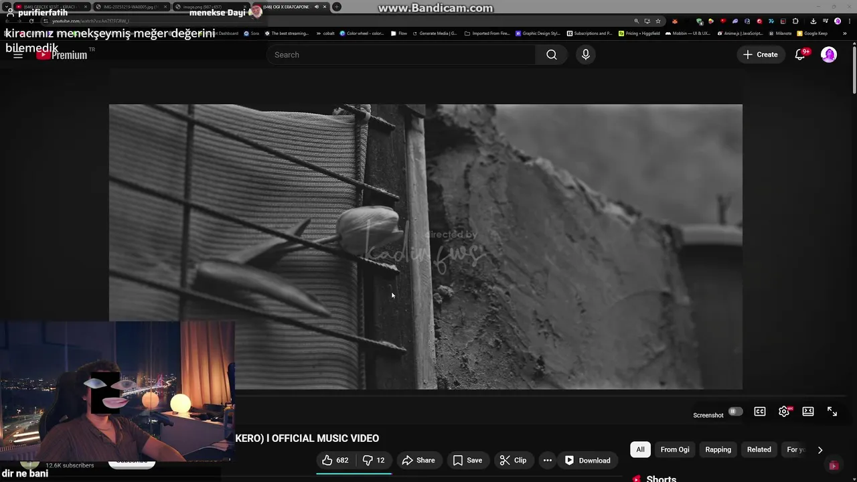This screenshot has width=857, height=482.
Task: Open media control icon in Chrome toolbar
Action: (826, 21)
